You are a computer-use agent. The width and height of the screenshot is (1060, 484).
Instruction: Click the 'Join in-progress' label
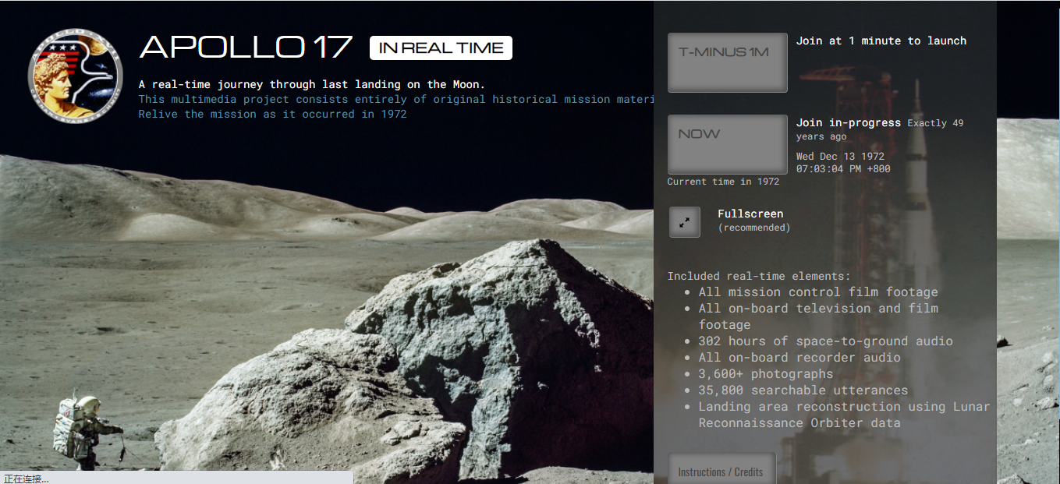tap(849, 122)
